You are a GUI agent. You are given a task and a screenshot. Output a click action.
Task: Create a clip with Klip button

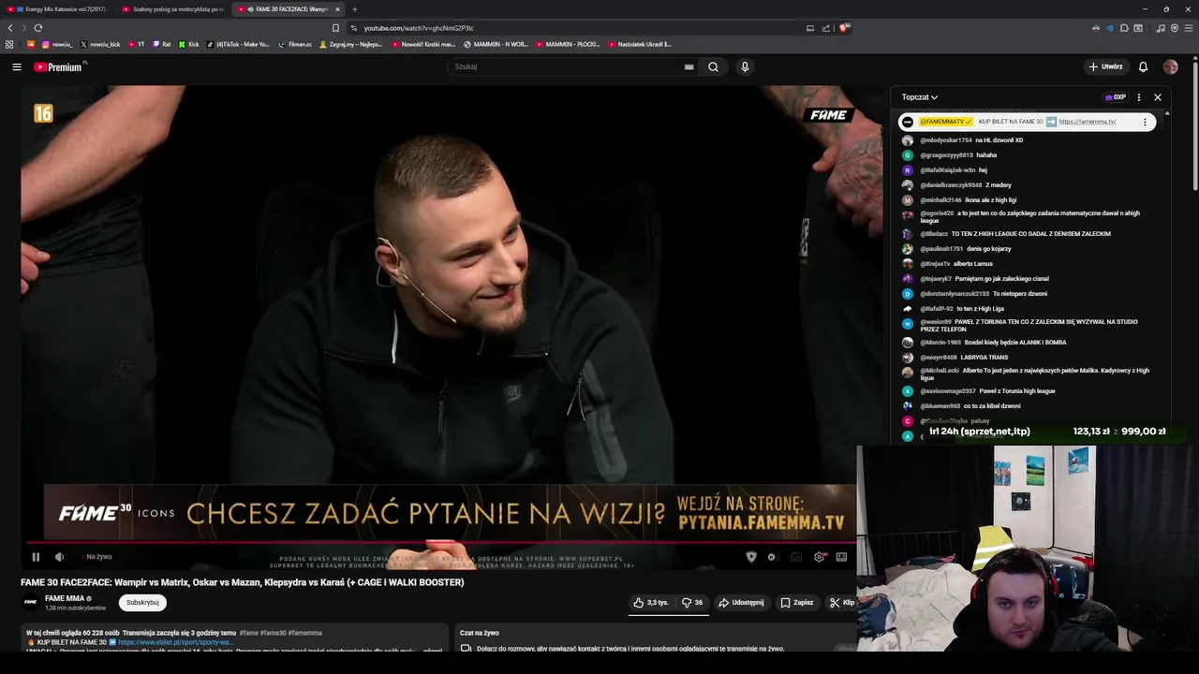(x=841, y=603)
